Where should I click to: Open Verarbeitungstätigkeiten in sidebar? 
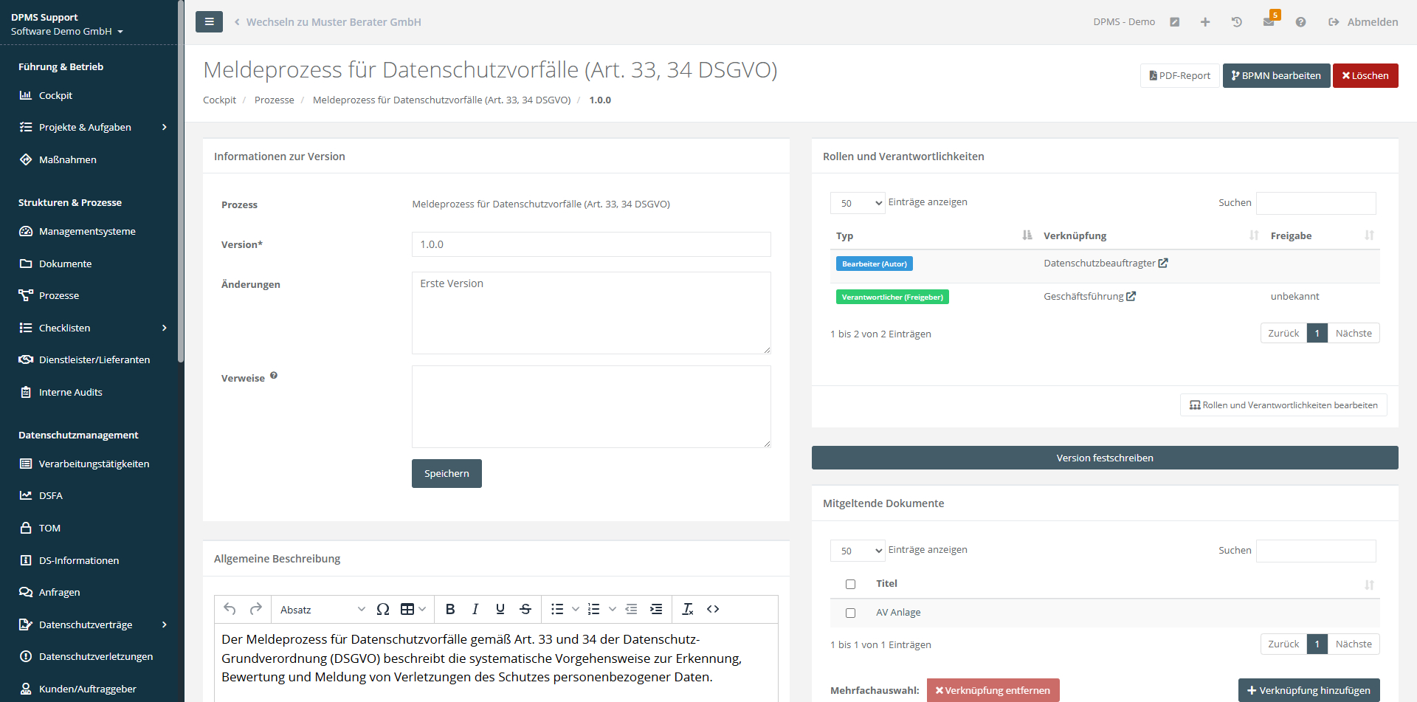[94, 464]
